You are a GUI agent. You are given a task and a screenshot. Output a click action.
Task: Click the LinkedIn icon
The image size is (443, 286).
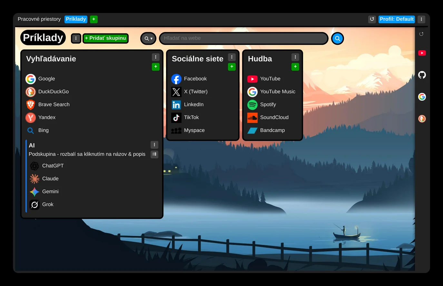click(x=176, y=105)
